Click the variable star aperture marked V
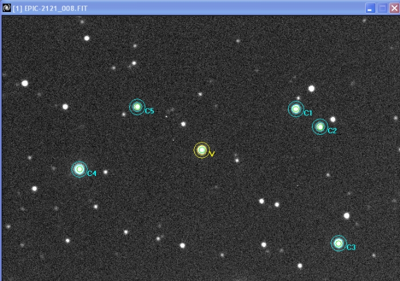400x281 pixels. tap(201, 150)
